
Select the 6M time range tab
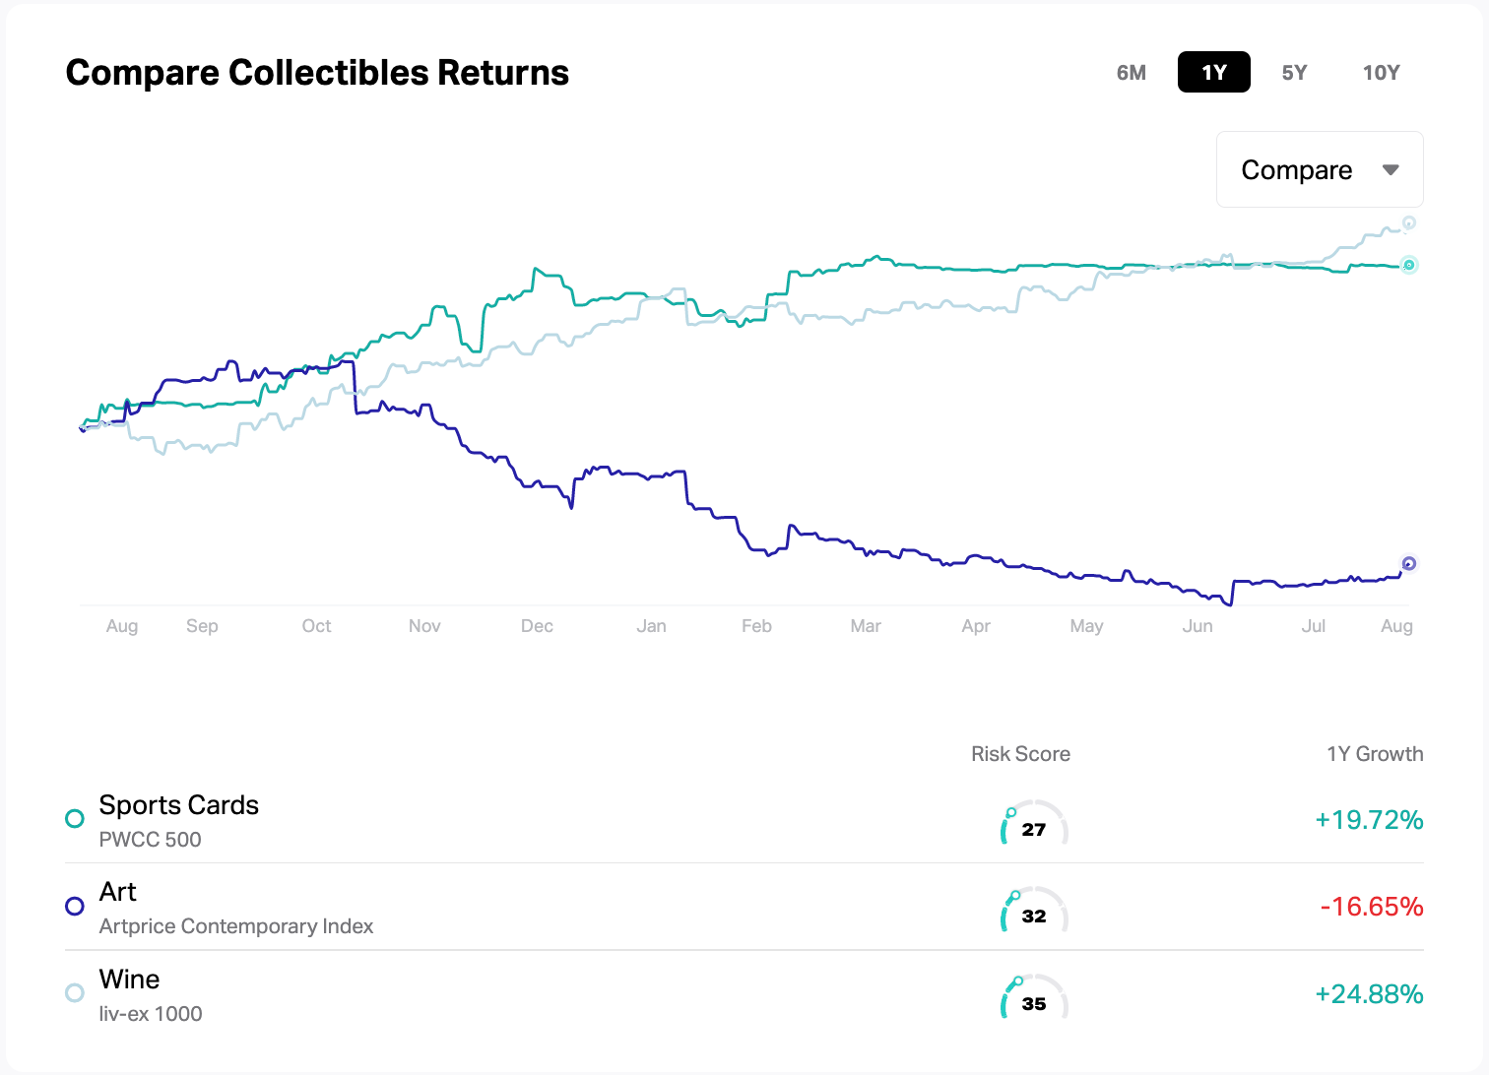pyautogui.click(x=1131, y=71)
